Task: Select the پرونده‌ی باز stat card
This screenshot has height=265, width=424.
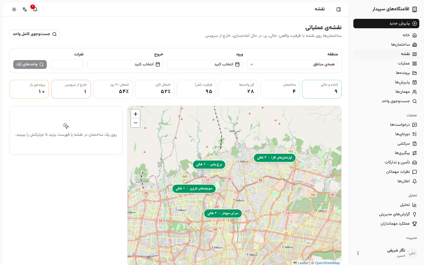Action: point(29,89)
